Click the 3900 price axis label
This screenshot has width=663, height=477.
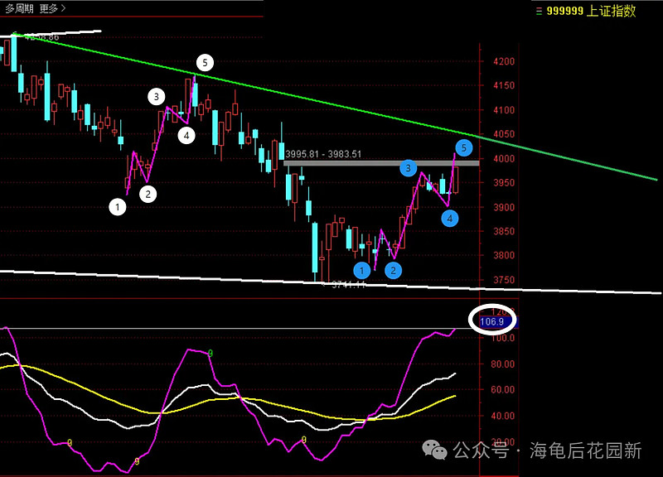pyautogui.click(x=504, y=208)
